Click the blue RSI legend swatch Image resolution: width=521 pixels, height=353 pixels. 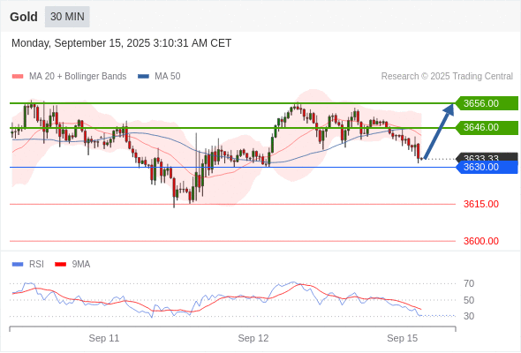[x=18, y=265]
